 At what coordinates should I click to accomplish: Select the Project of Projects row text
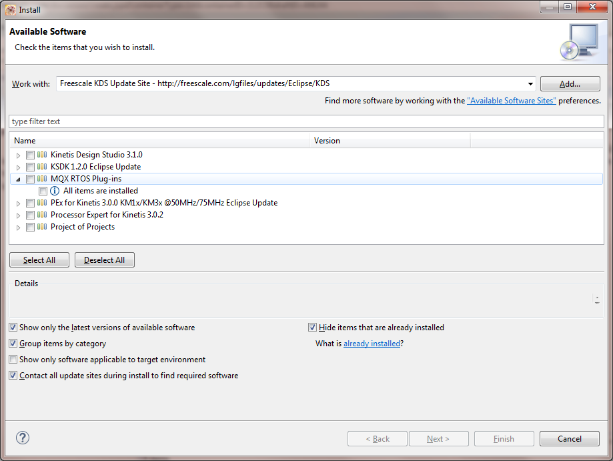(83, 227)
